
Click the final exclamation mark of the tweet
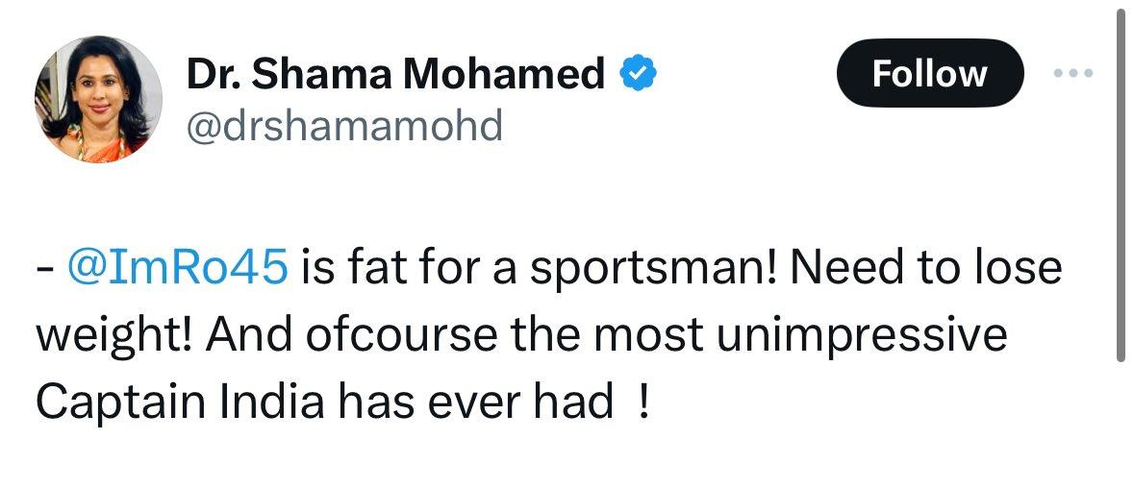point(643,402)
